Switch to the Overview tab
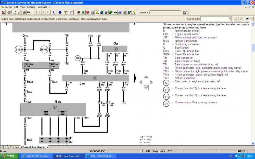This screenshot has height=159, width=255. pyautogui.click(x=14, y=147)
